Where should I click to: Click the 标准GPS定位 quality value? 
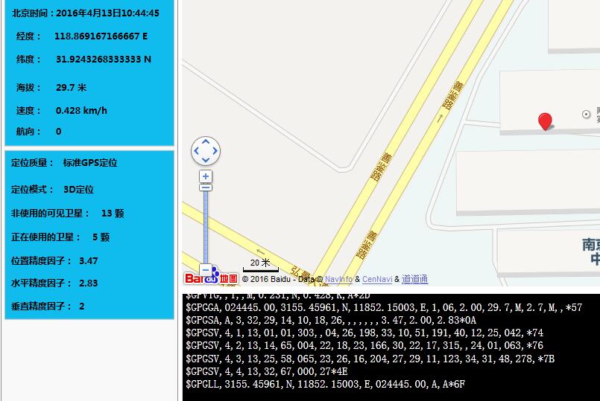tap(90, 163)
